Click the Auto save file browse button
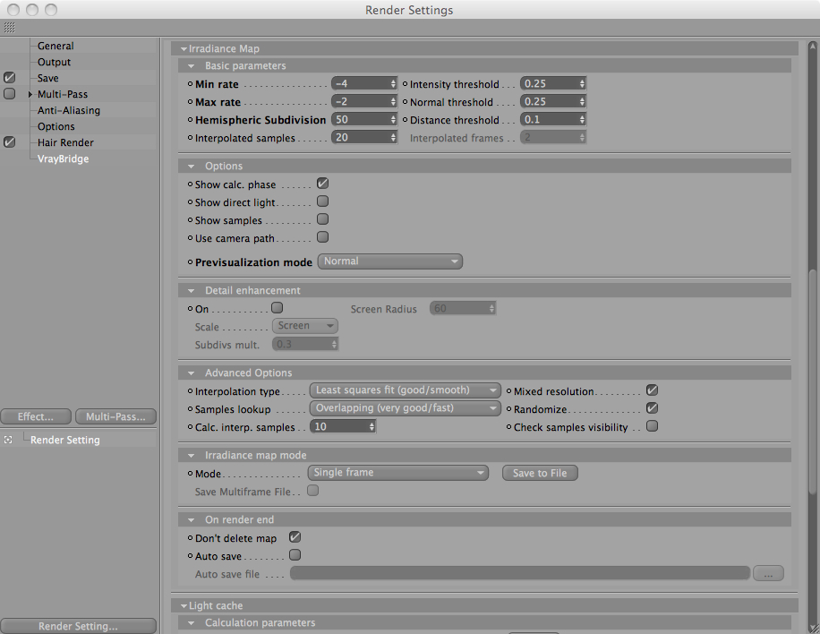 (768, 573)
